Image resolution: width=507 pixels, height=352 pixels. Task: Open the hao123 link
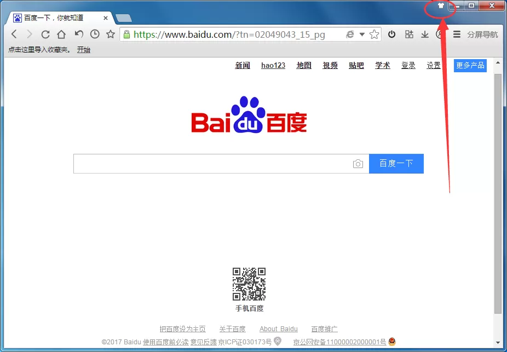tap(273, 65)
